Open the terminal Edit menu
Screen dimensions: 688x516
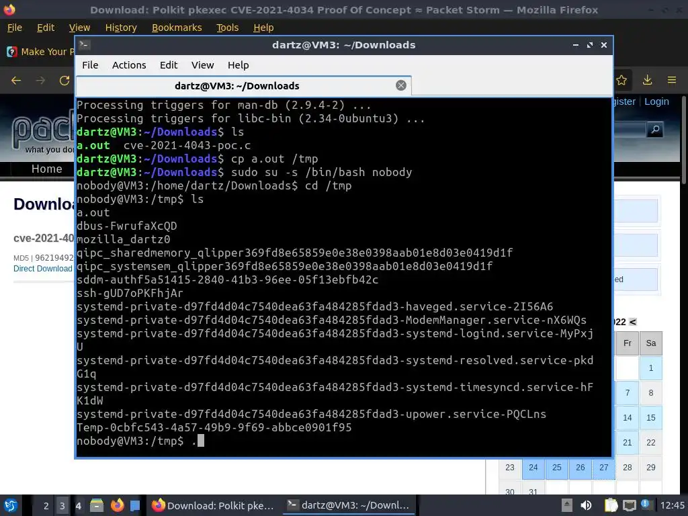click(x=169, y=65)
